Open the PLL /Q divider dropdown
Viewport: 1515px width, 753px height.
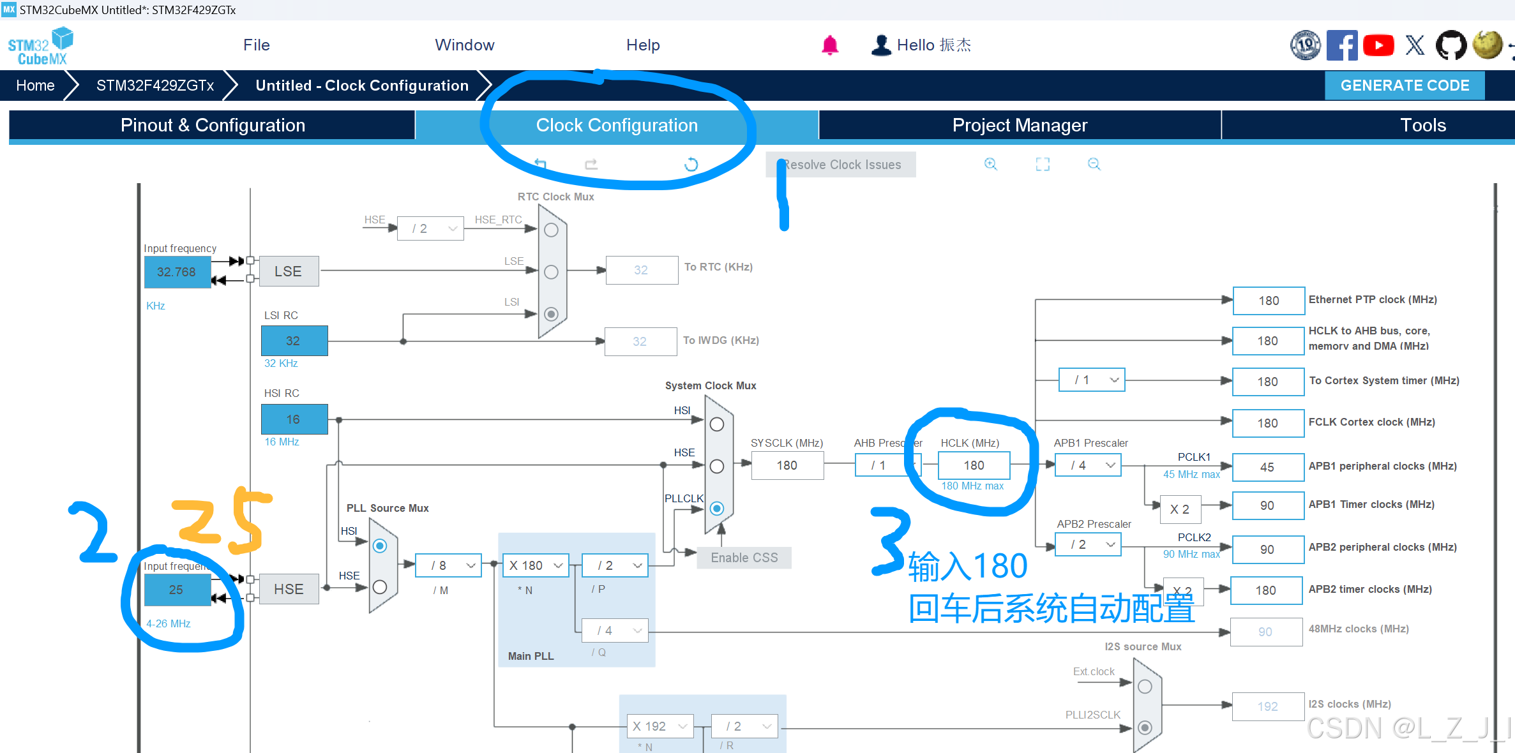[615, 630]
